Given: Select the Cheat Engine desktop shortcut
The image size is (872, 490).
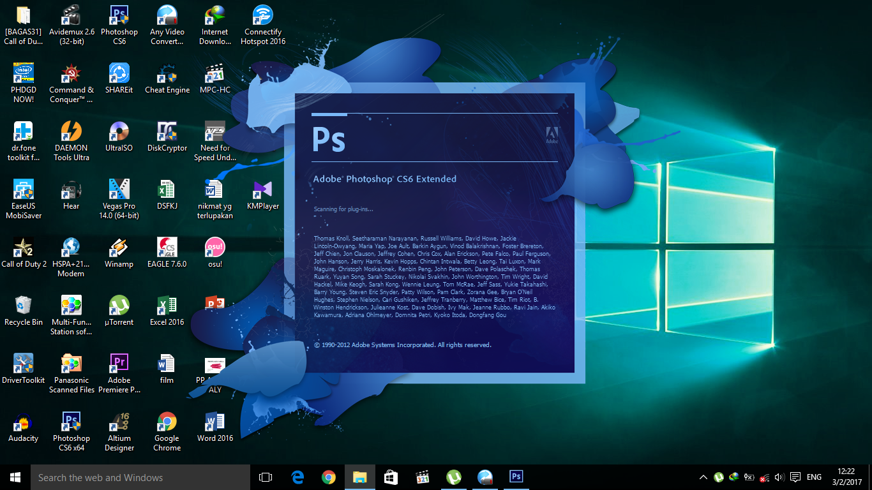Looking at the screenshot, I should [x=167, y=79].
